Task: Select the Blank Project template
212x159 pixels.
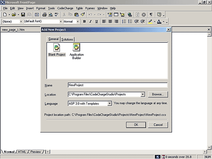Action: pyautogui.click(x=57, y=50)
